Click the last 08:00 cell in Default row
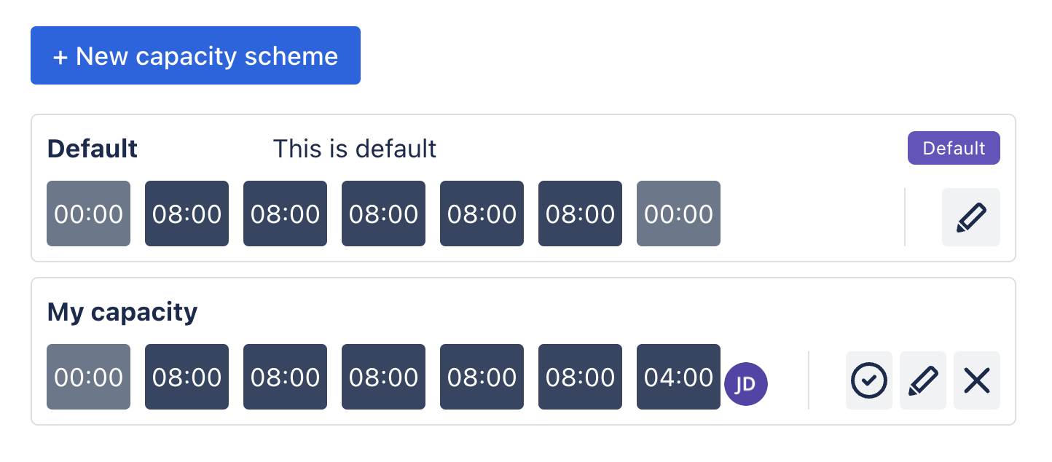The width and height of the screenshot is (1052, 462). (x=580, y=214)
